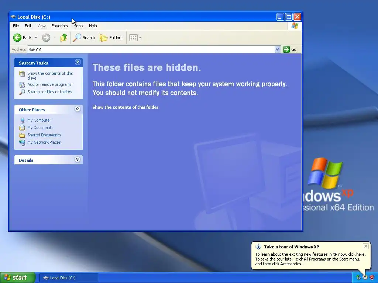The image size is (378, 283).
Task: Close the Local Disk (C:) window
Action: (297, 17)
